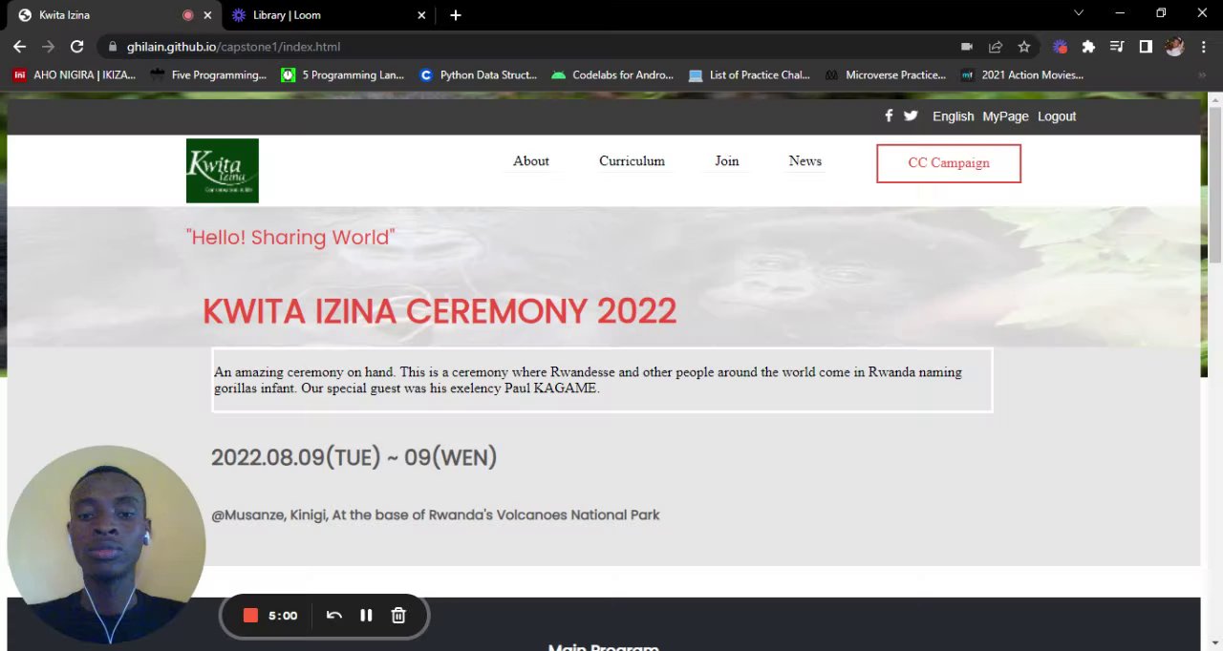This screenshot has width=1223, height=651.
Task: Open List of Practice Chal... bookmark
Action: pos(749,74)
